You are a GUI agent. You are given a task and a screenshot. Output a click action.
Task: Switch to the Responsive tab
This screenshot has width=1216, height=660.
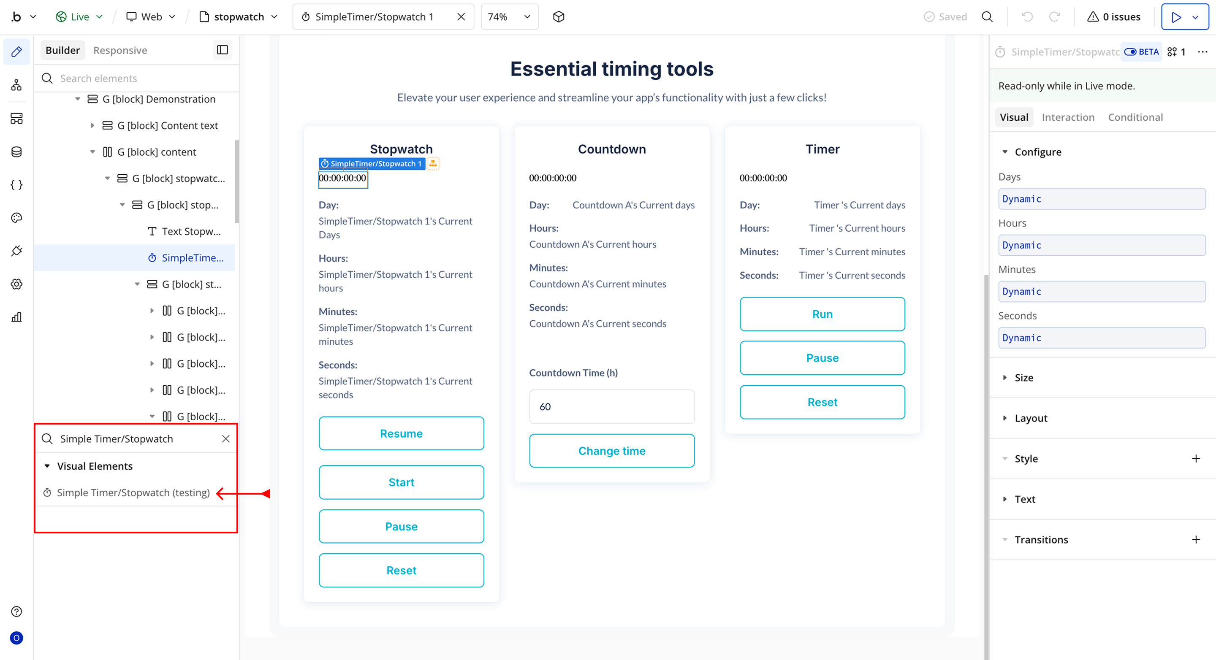[x=120, y=51]
